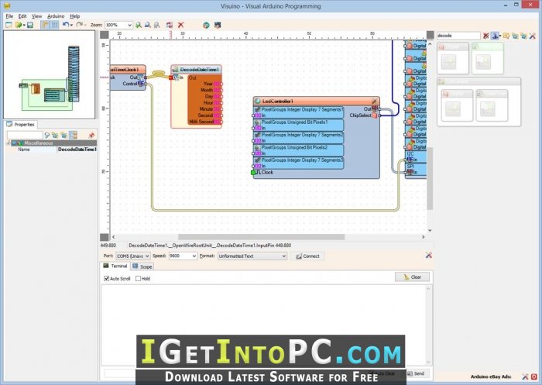
Task: Click the New project toolbar icon
Action: tap(9, 25)
